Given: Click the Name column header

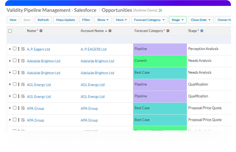Looking at the screenshot, I should pyautogui.click(x=31, y=31).
